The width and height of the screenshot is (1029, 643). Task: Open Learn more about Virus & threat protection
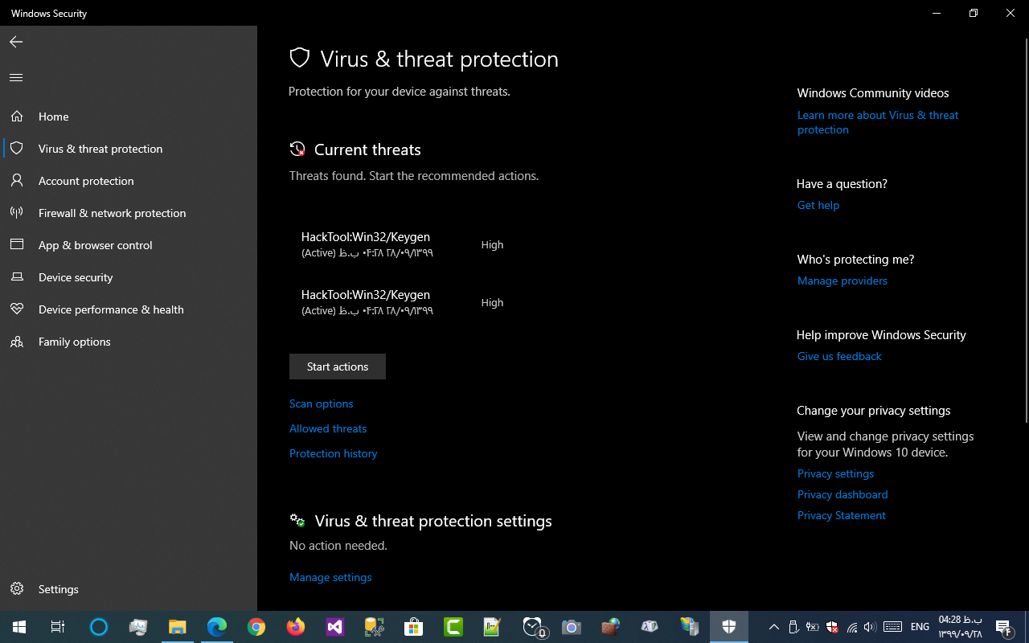coord(878,122)
